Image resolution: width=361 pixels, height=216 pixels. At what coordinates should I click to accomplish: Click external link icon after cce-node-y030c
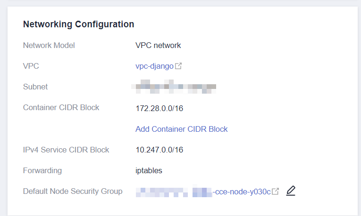click(x=276, y=192)
